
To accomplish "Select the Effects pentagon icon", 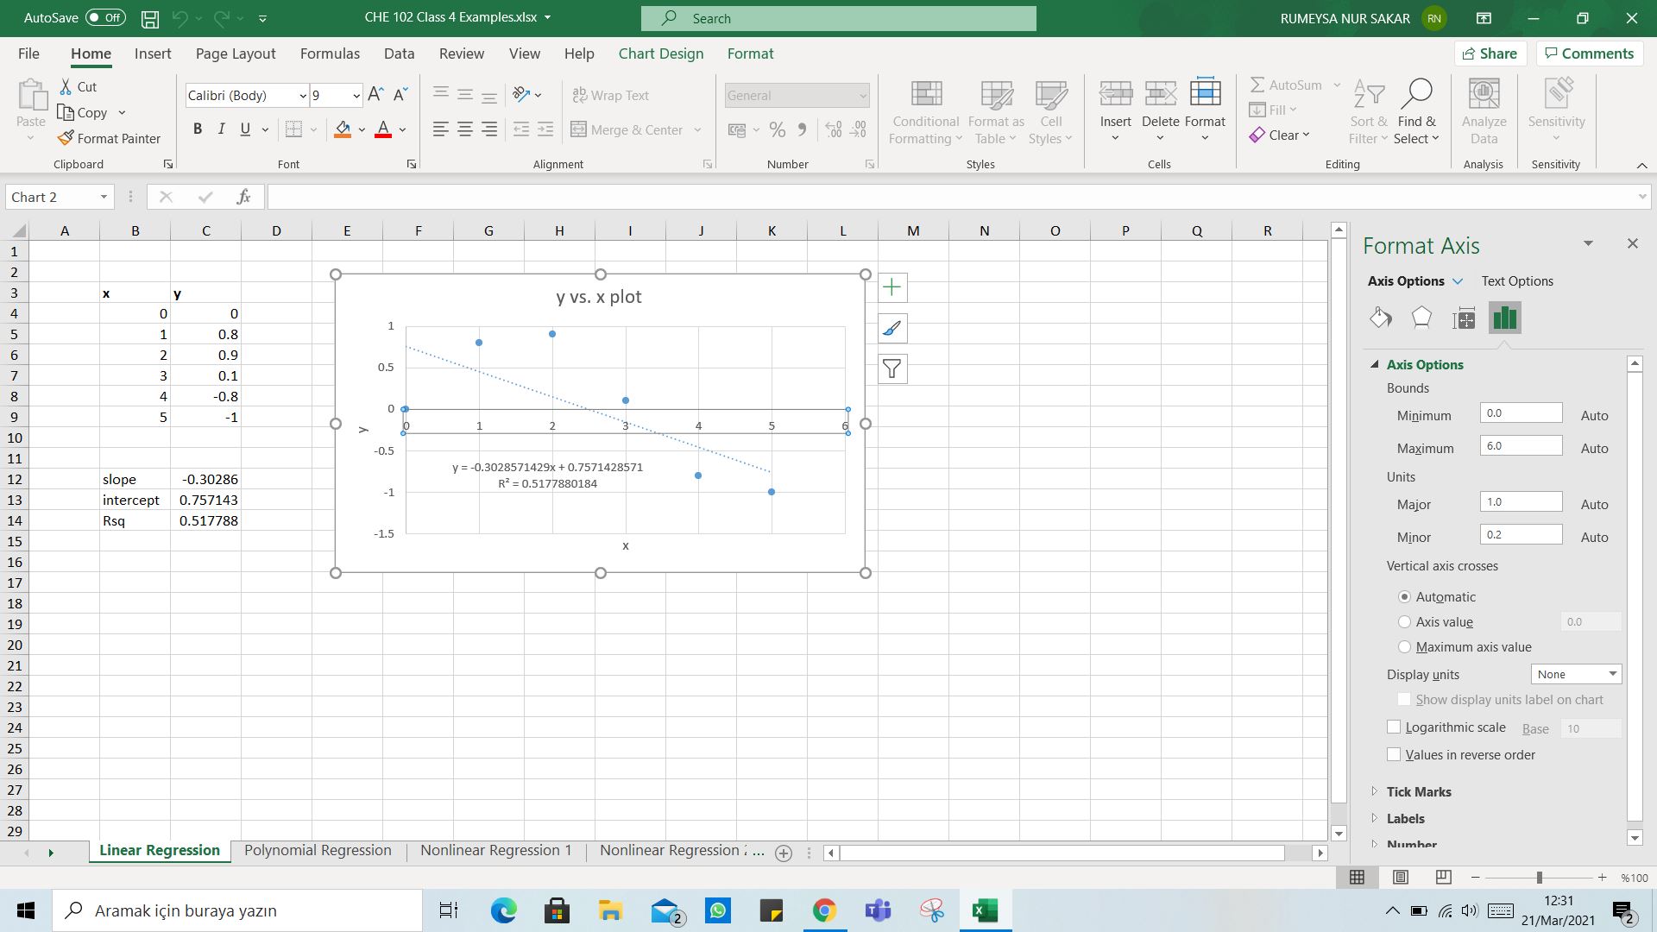I will tap(1421, 318).
